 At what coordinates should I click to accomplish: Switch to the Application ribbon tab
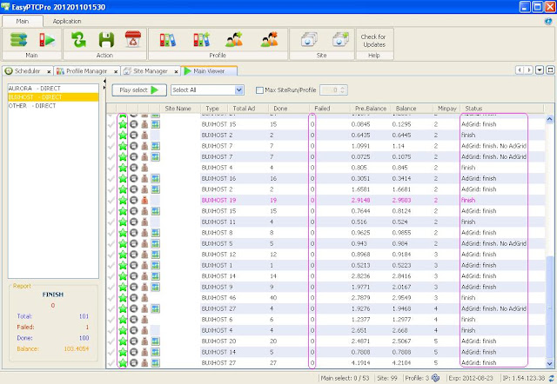click(67, 21)
